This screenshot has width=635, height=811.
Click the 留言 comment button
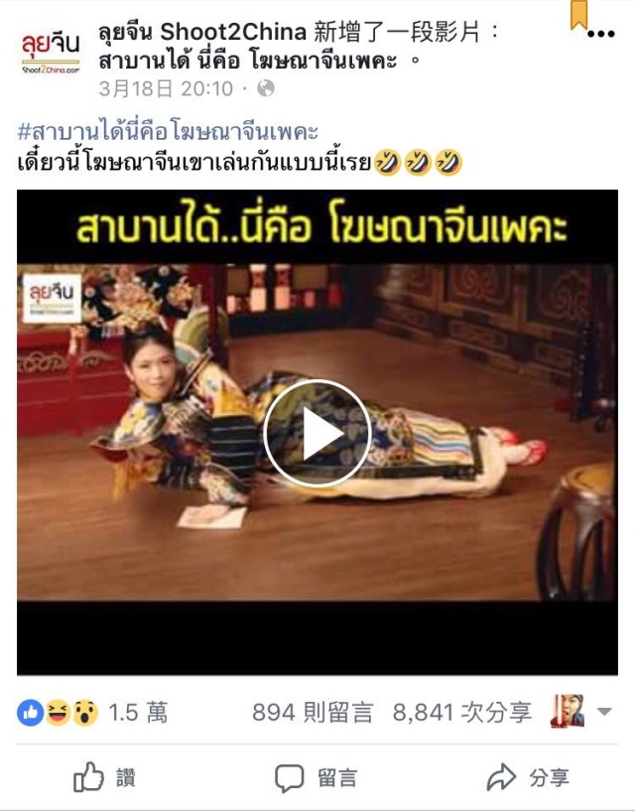click(x=316, y=777)
